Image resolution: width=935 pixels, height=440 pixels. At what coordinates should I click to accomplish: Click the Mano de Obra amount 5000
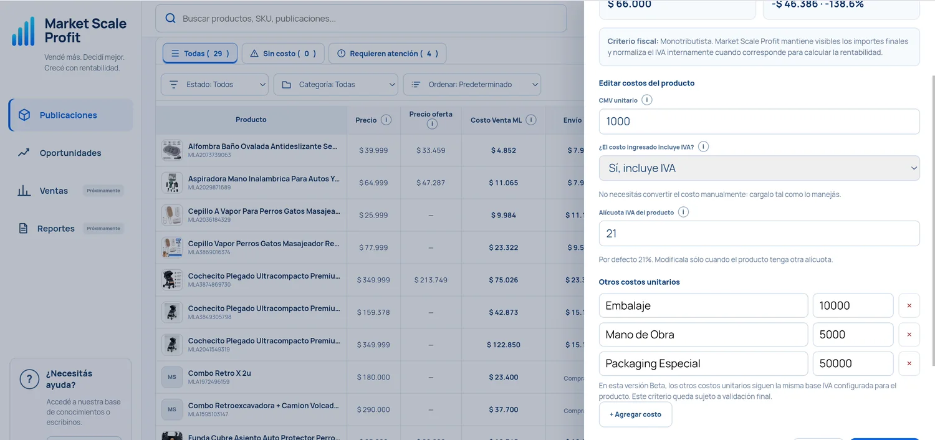[853, 335]
